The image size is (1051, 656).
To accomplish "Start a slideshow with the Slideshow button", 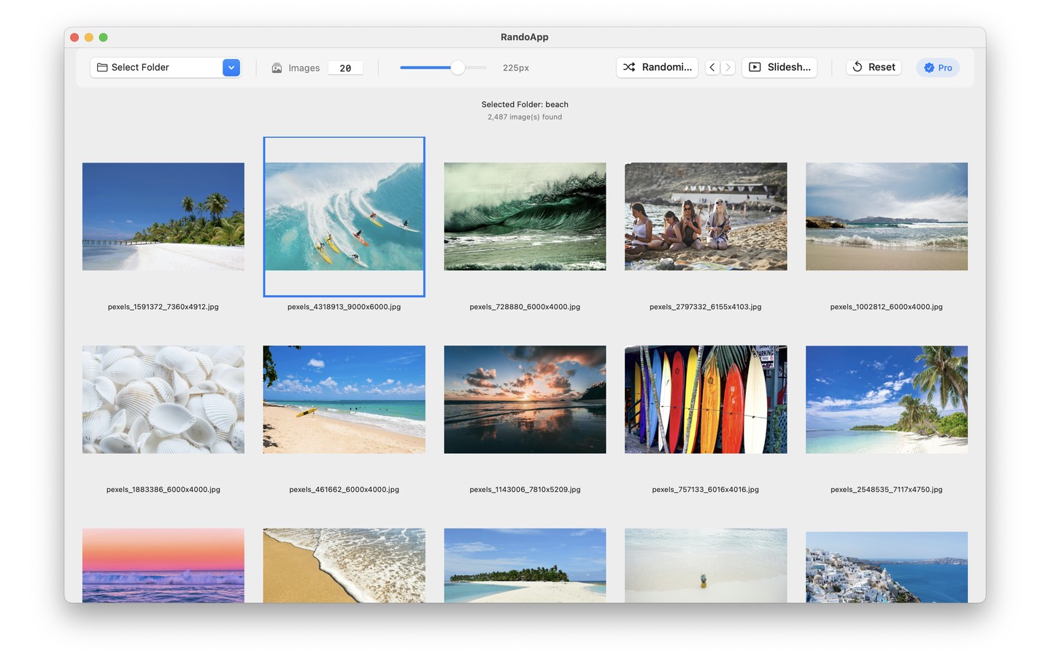I will (779, 67).
